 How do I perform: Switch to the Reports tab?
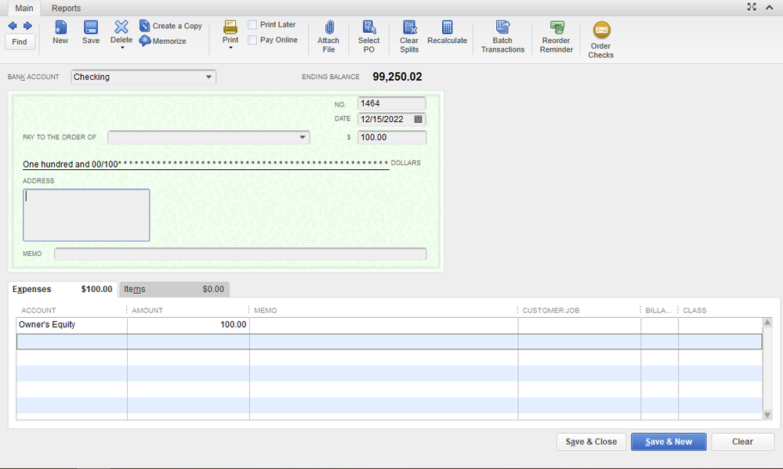[x=66, y=8]
